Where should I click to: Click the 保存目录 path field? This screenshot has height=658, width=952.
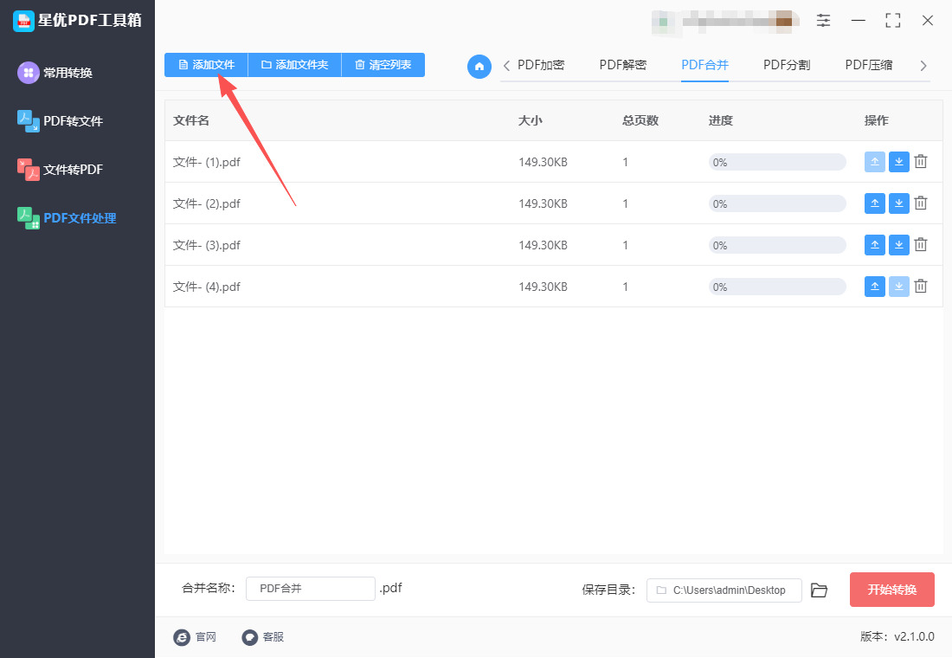tap(724, 590)
